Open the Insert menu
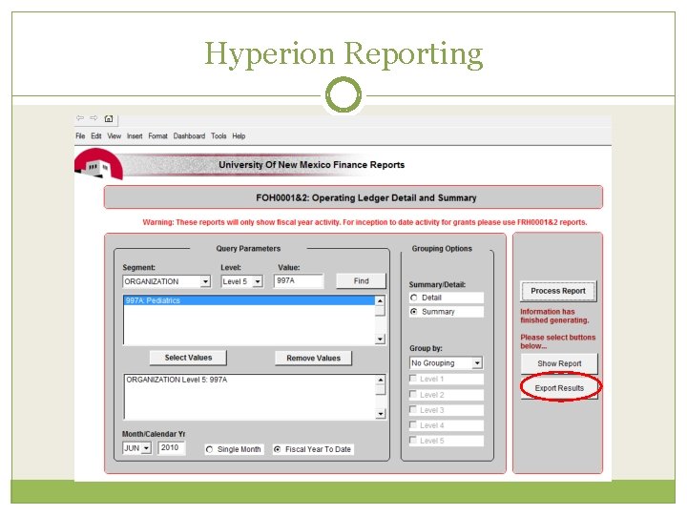The height and width of the screenshot is (515, 687). tap(135, 136)
